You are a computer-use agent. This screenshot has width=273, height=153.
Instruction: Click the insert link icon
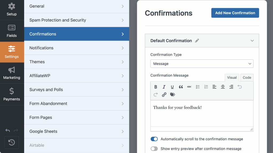click(164, 95)
